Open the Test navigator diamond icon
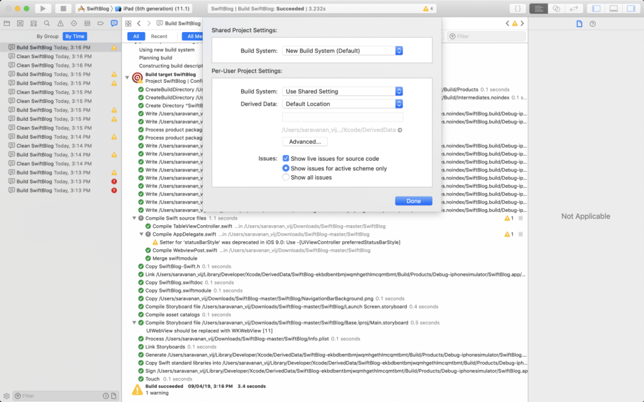This screenshot has width=644, height=402. pos(74,23)
